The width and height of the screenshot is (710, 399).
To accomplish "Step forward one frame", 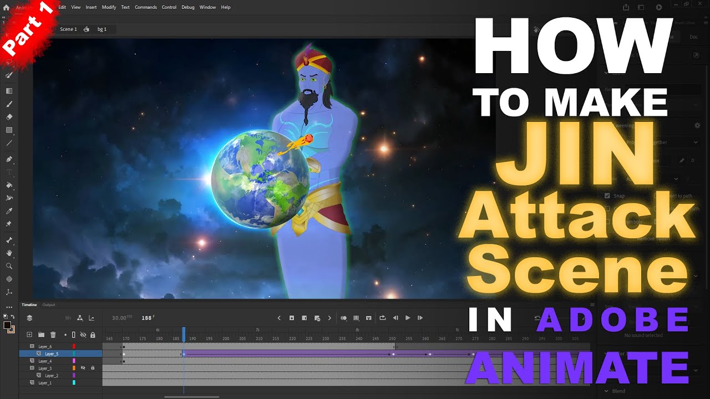I will [420, 318].
